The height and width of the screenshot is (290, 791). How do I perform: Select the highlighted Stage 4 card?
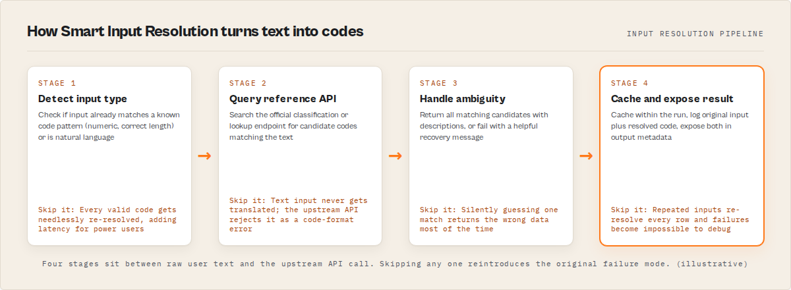point(682,156)
